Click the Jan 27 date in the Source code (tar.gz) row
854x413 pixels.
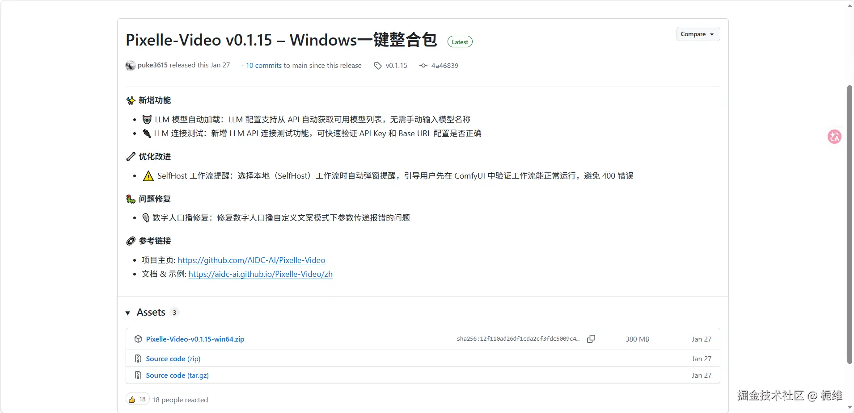coord(702,375)
